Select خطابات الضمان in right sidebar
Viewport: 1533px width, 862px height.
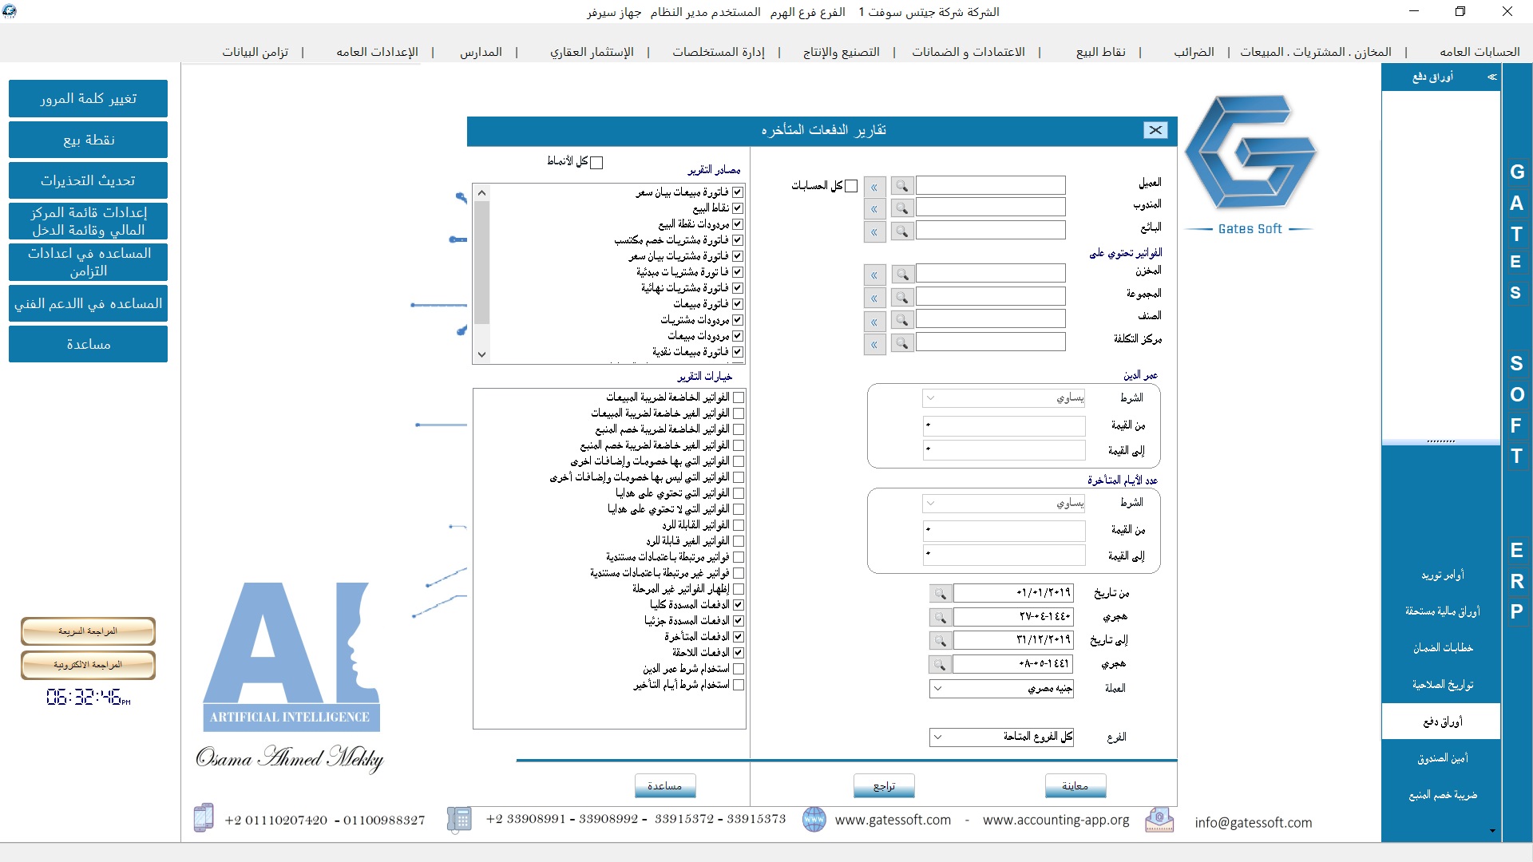pyautogui.click(x=1442, y=648)
